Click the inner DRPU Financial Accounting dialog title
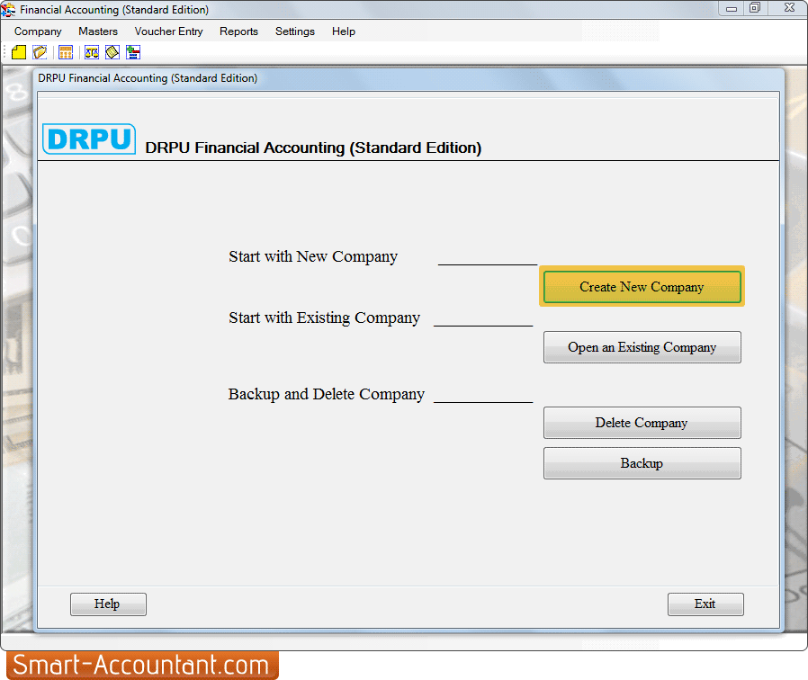This screenshot has width=808, height=680. (x=148, y=78)
